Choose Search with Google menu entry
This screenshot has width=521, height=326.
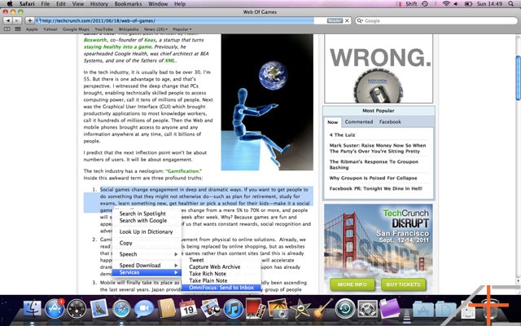click(x=147, y=221)
